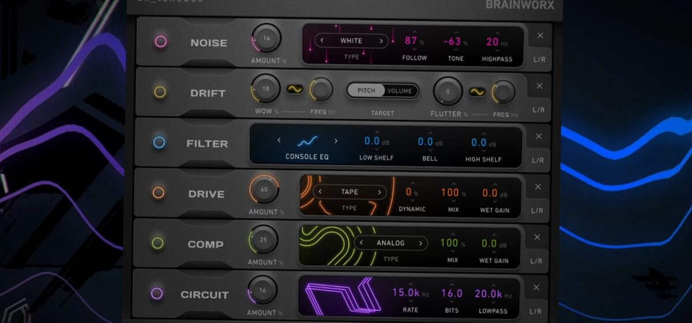This screenshot has height=323, width=692.
Task: Click the CIRCUIT module title
Action: click(205, 295)
